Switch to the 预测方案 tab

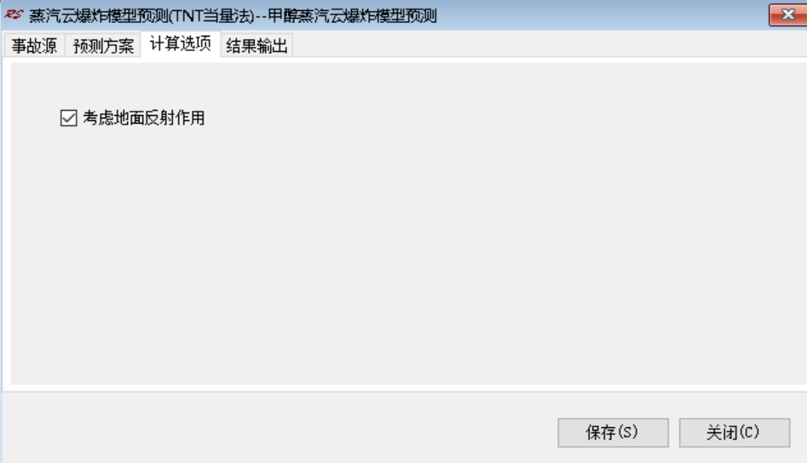click(x=103, y=46)
